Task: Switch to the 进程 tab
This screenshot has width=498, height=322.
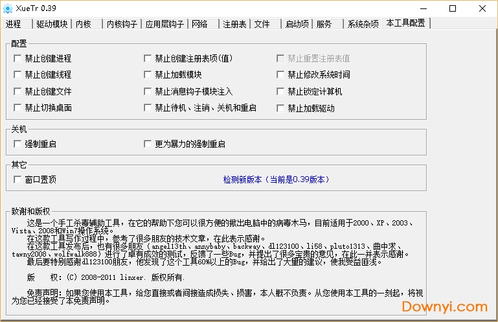Action: pyautogui.click(x=14, y=24)
